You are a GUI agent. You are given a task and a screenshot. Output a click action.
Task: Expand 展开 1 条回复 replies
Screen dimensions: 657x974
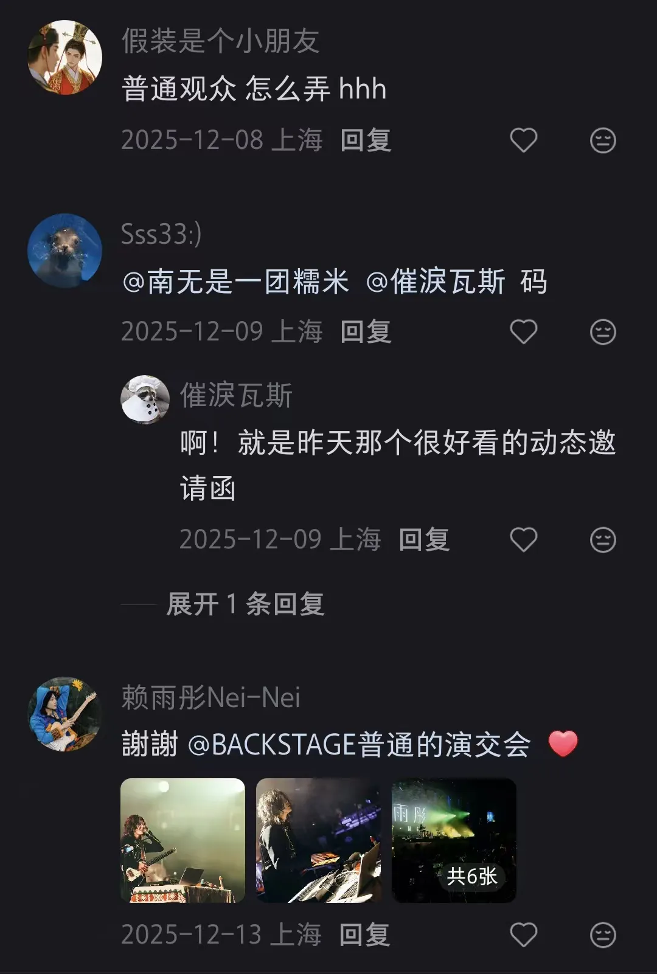point(245,604)
